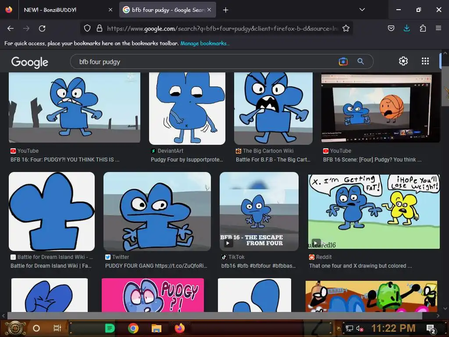Open notification center with 2 alerts
This screenshot has width=449, height=337.
(431, 329)
